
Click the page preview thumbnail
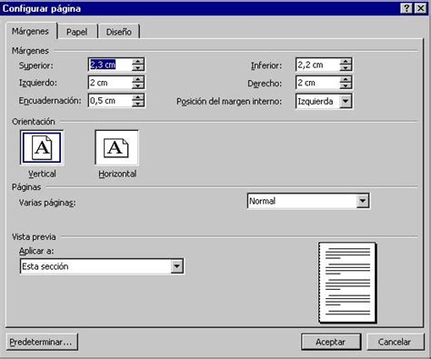(x=347, y=283)
